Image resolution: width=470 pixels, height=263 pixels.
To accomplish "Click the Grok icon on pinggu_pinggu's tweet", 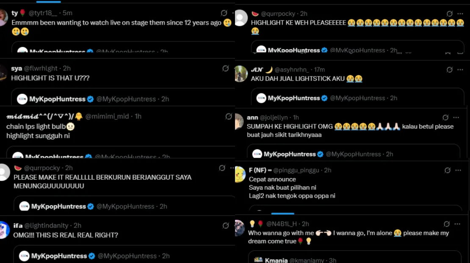I will [x=448, y=170].
